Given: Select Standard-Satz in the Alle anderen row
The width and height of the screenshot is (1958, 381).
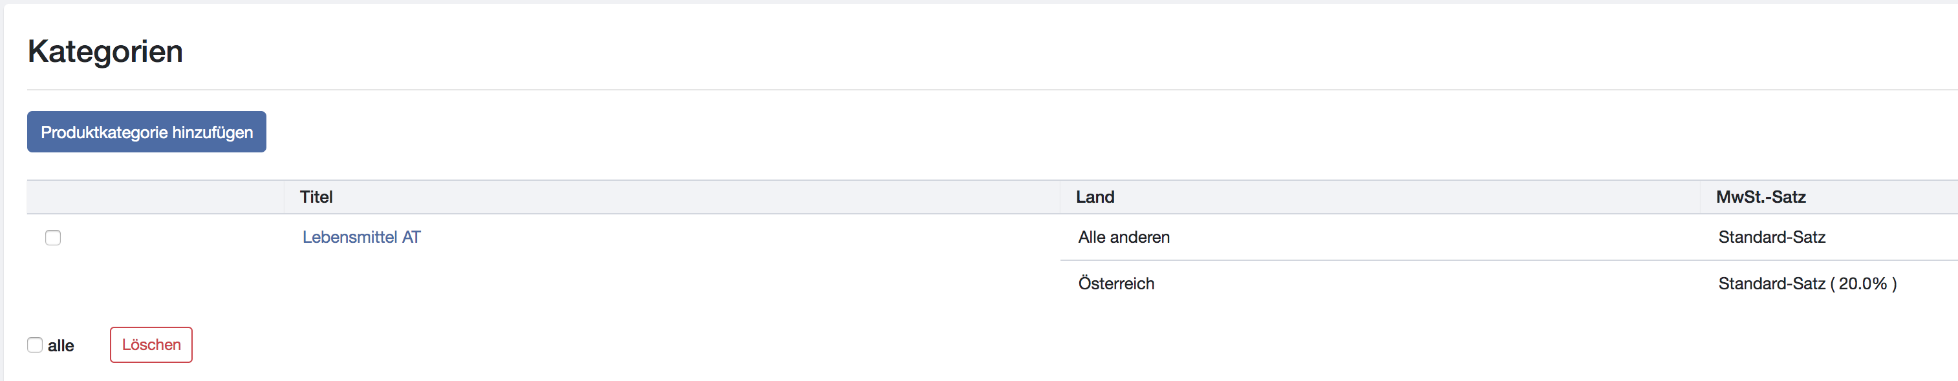Looking at the screenshot, I should [1771, 238].
